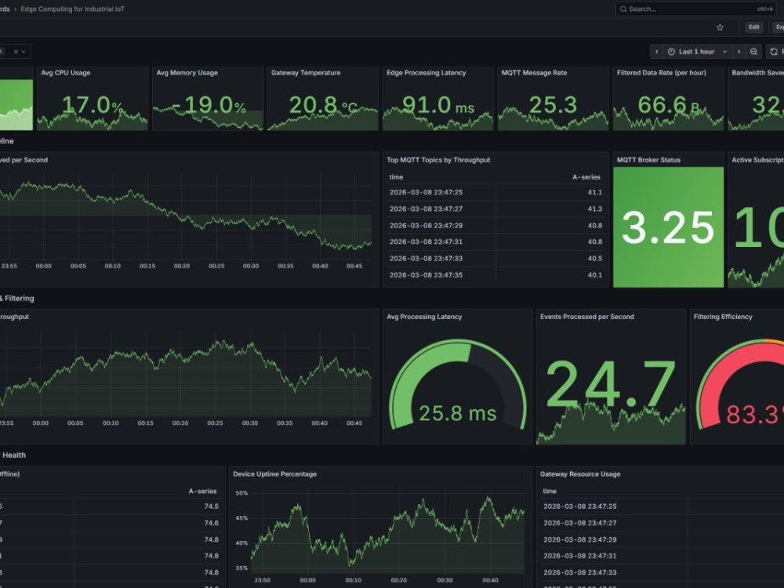This screenshot has width=784, height=588.
Task: Open Events Processed per Second panel title
Action: [x=587, y=317]
